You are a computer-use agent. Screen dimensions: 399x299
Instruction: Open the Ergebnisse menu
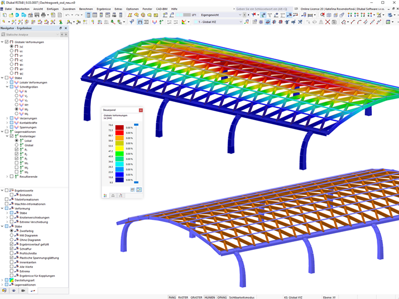pyautogui.click(x=104, y=9)
